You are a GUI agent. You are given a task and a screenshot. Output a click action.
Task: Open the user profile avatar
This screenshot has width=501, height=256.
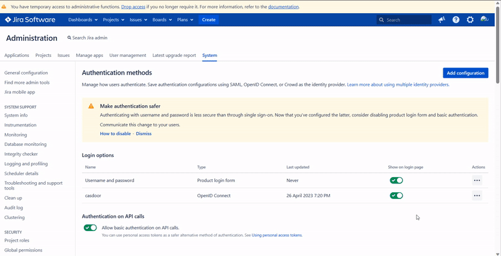tap(484, 20)
